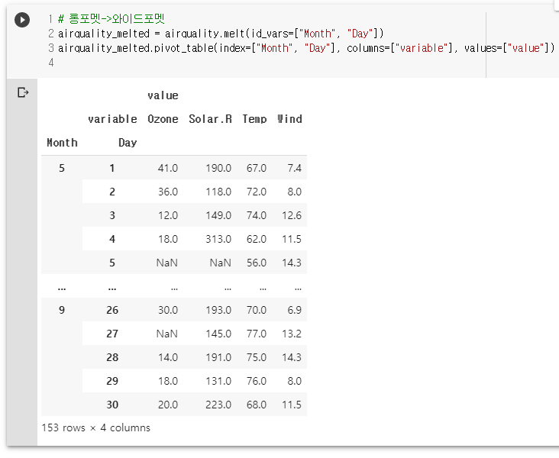Click Ozone value 30.0
559x458 pixels.
tap(168, 310)
